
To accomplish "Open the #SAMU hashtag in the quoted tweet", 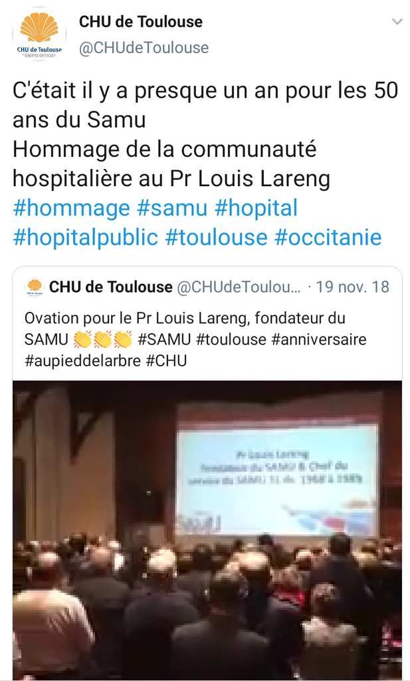I will pyautogui.click(x=164, y=339).
